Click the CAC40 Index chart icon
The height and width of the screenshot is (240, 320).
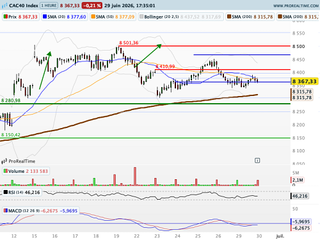pos(4,6)
